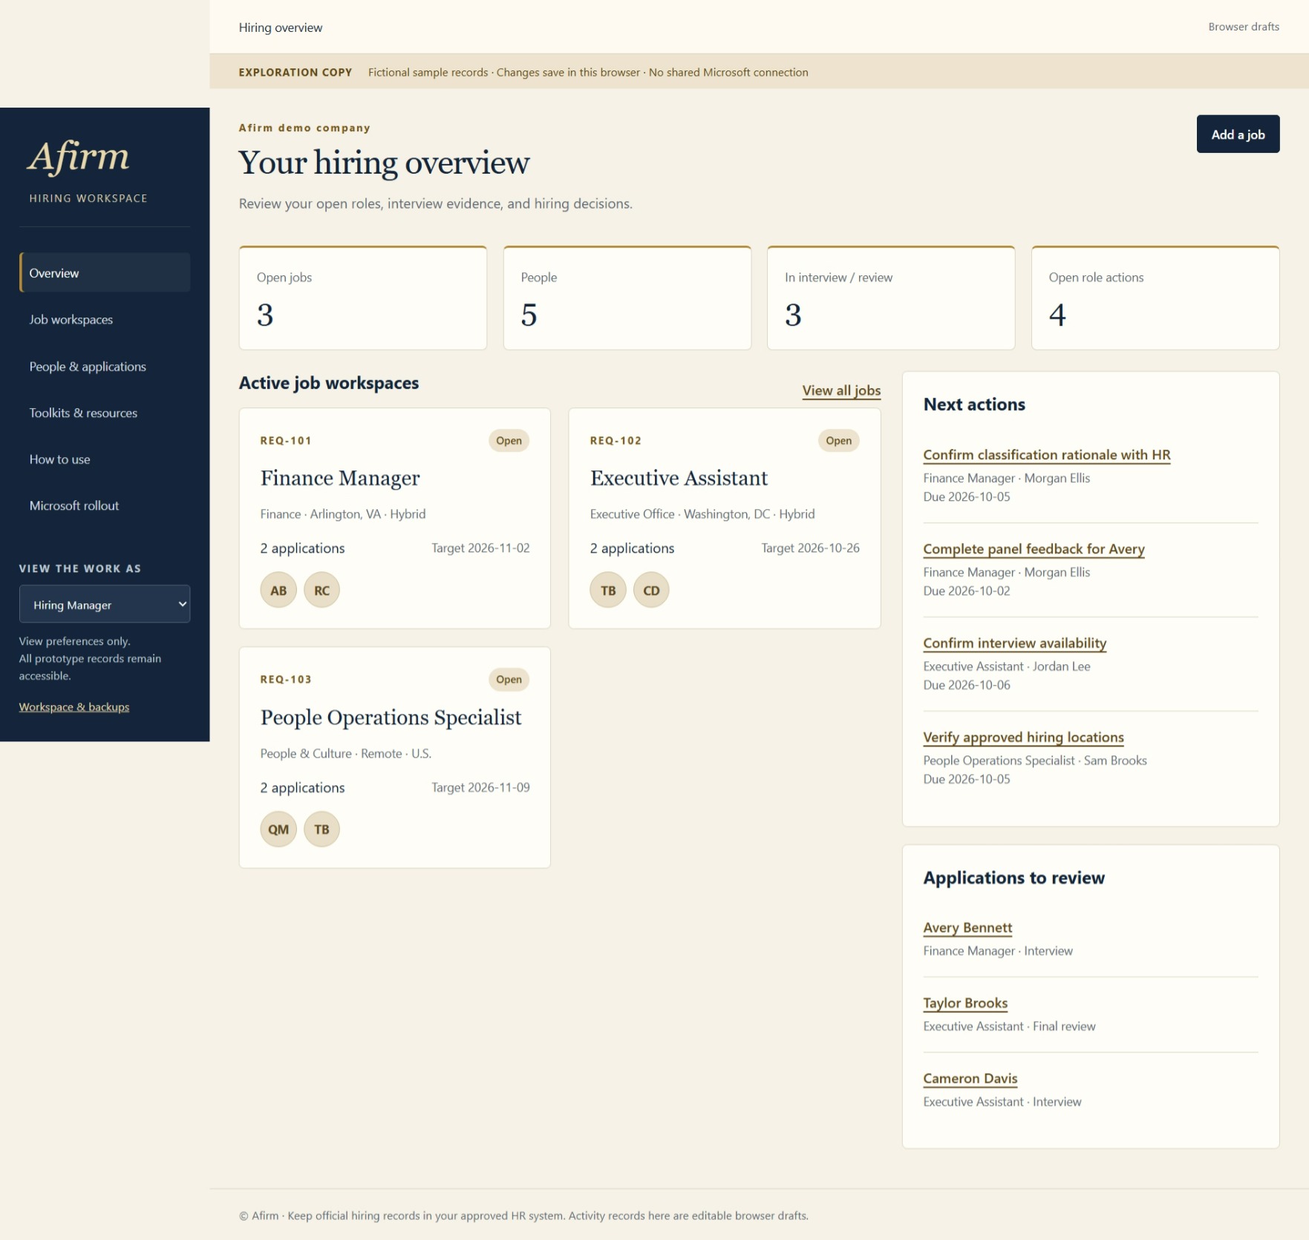1309x1240 pixels.
Task: Follow the View all jobs link
Action: [841, 390]
